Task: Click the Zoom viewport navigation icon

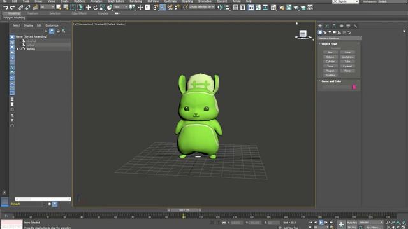Action: click(388, 223)
